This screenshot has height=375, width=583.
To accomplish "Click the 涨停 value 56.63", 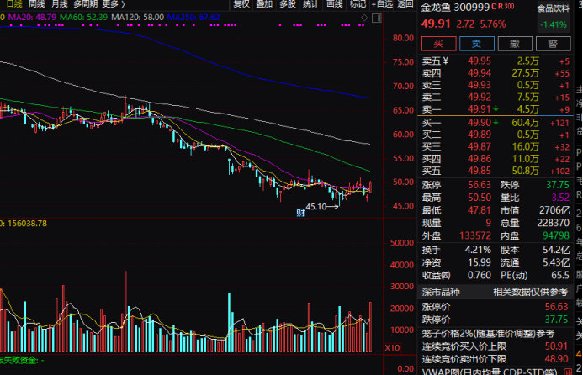I will pos(480,185).
